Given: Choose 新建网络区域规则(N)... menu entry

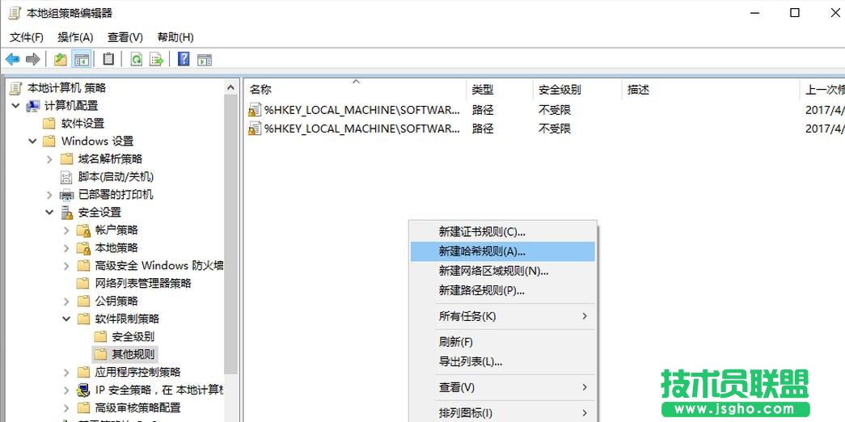Looking at the screenshot, I should (x=503, y=271).
